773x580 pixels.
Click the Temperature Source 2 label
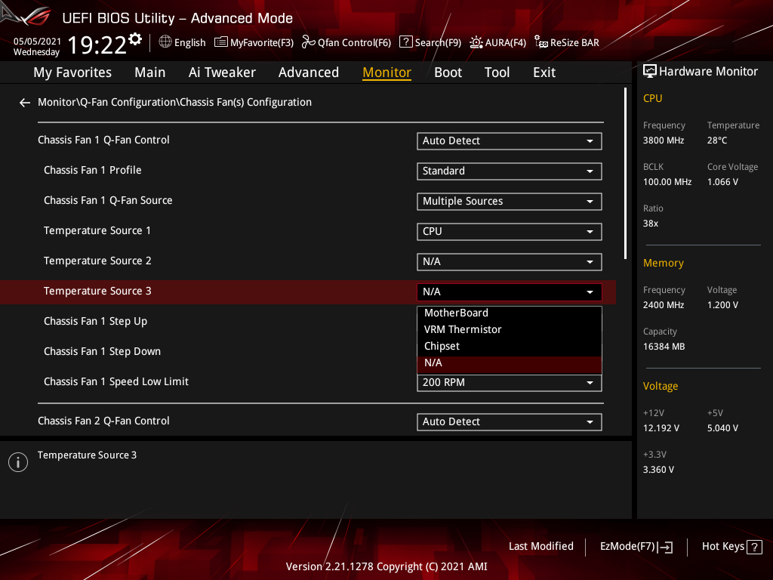tap(97, 261)
